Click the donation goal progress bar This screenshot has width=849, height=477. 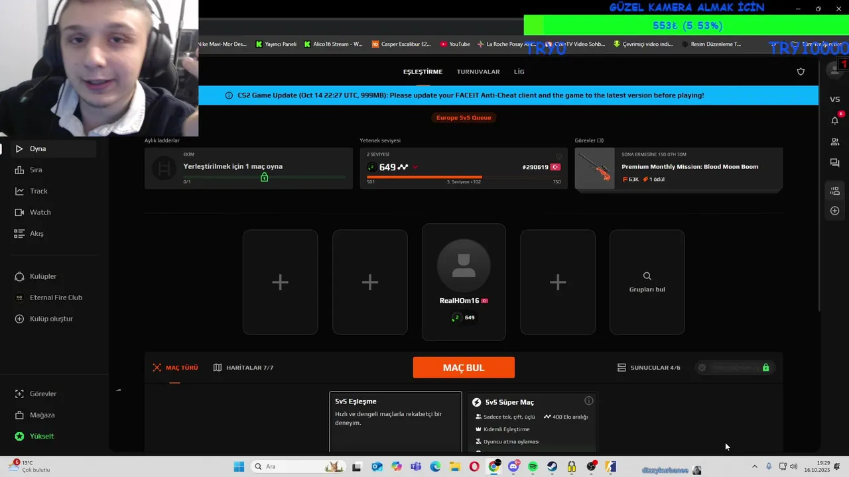point(687,25)
